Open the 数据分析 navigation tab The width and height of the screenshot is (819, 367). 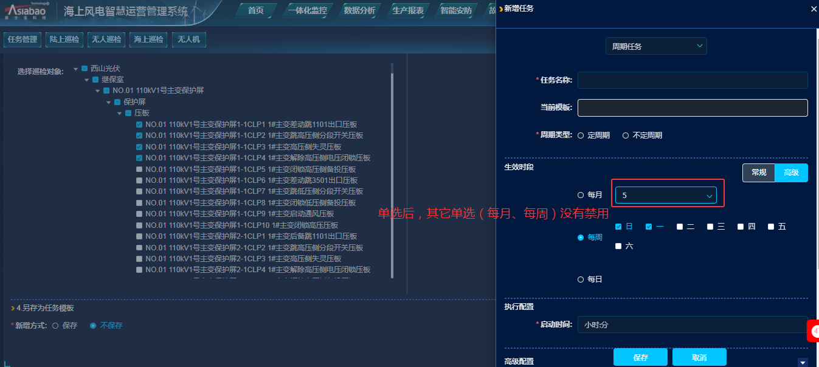click(x=359, y=10)
